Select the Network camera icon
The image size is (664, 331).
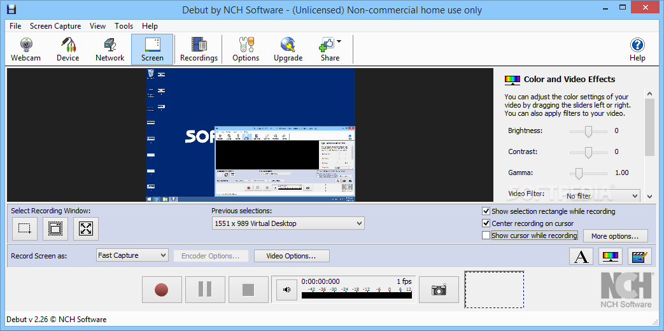point(109,50)
